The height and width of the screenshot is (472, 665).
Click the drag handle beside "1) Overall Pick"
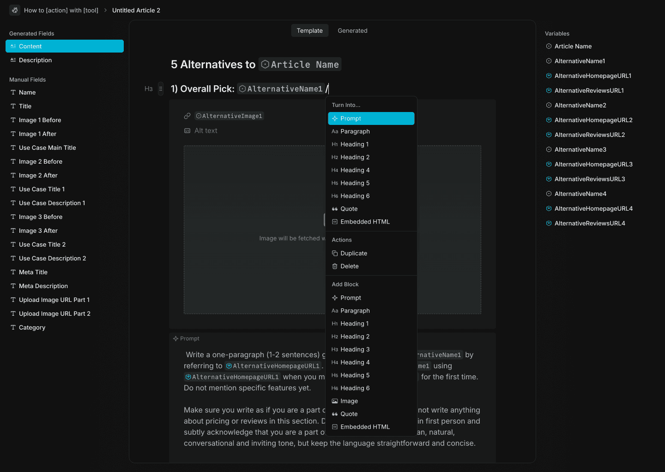point(160,88)
